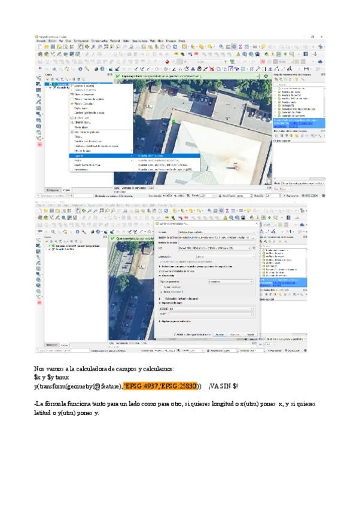The height and width of the screenshot is (507, 359).
Task: Toggle visibility of the Coord Geograficas layer in lower panel
Action: click(x=49, y=246)
